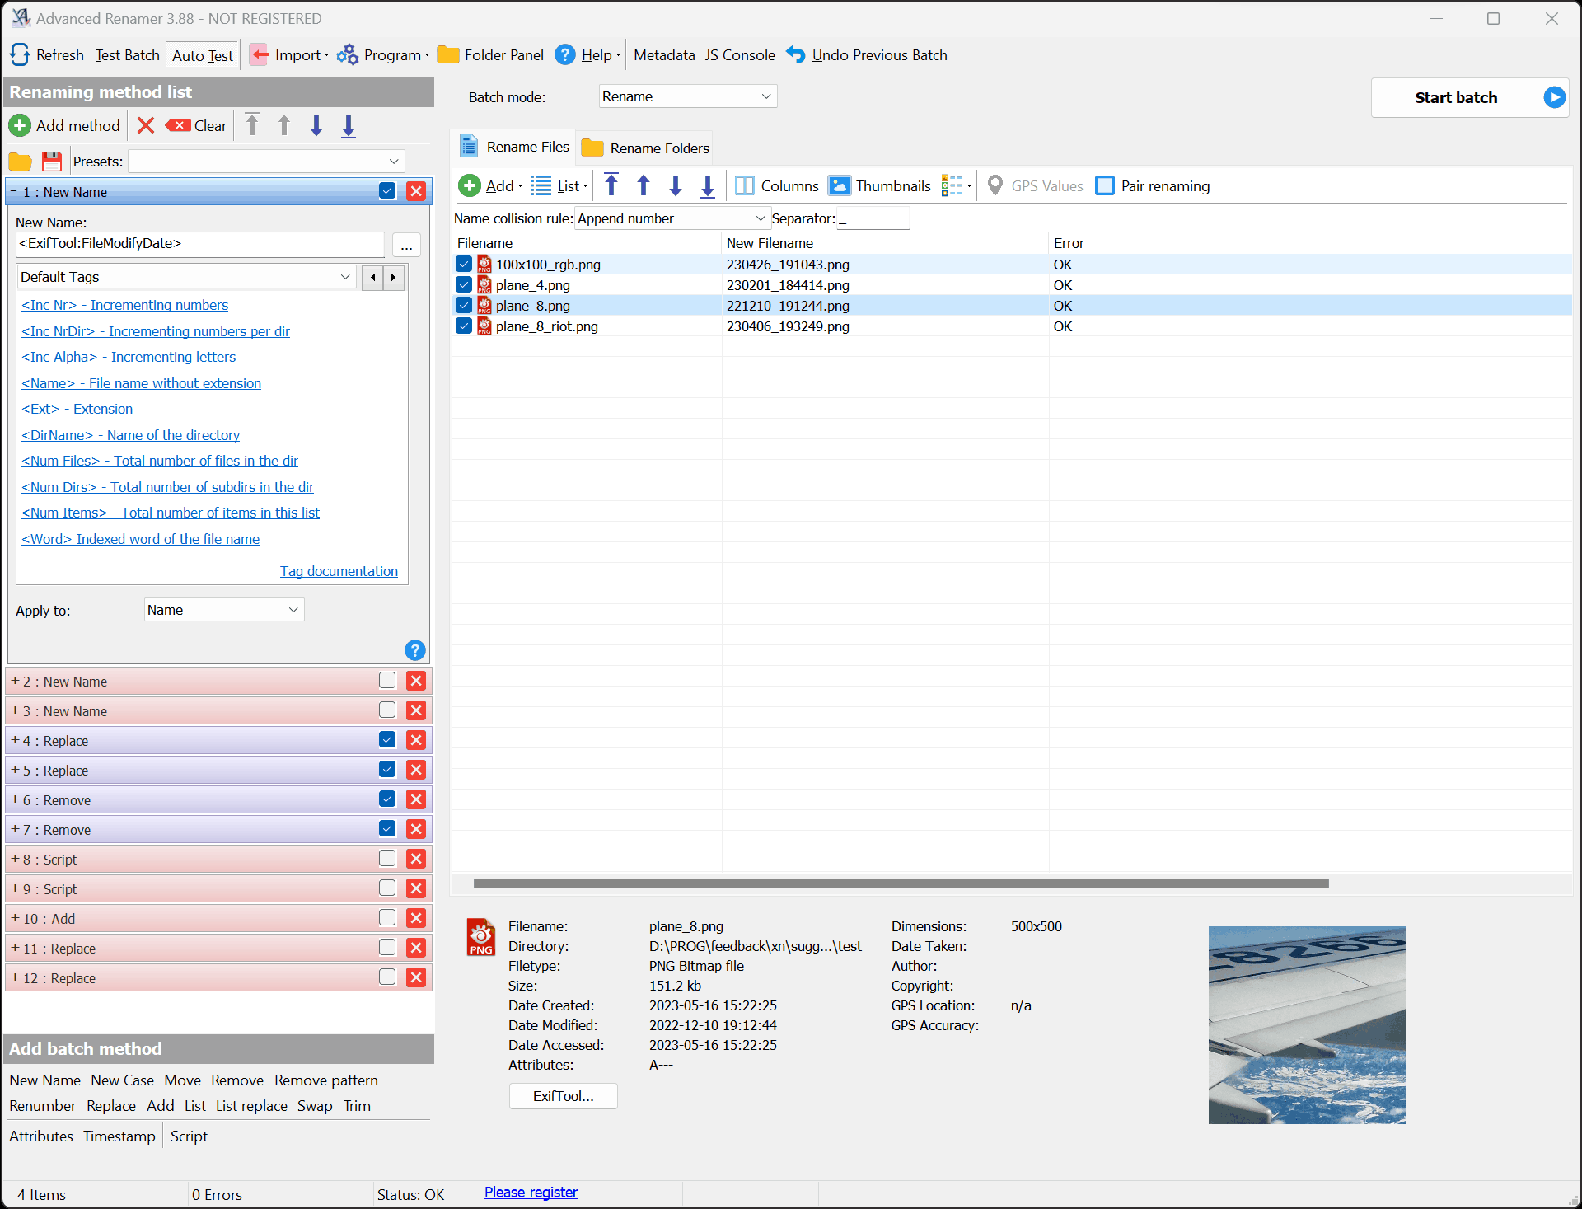Delete method 4 Replace with red X
This screenshot has width=1582, height=1209.
coord(416,740)
